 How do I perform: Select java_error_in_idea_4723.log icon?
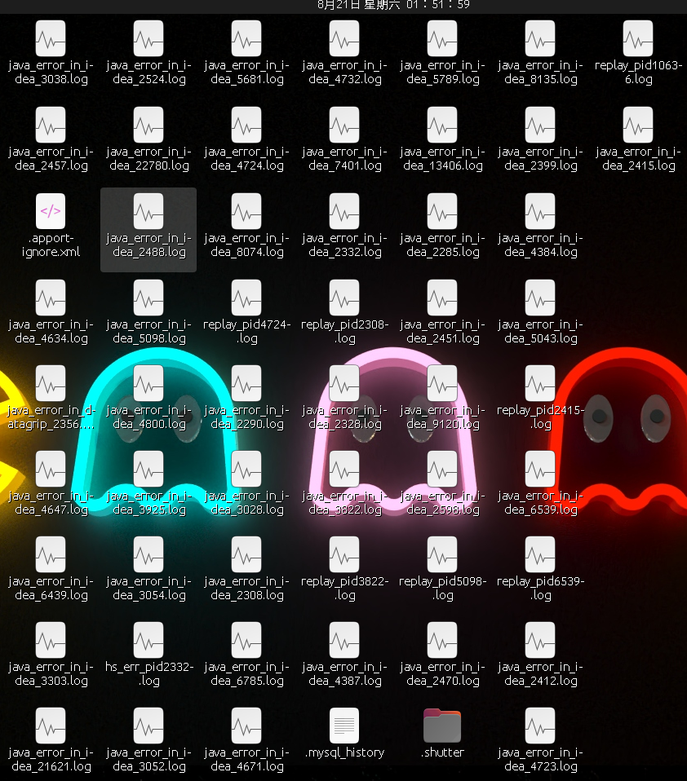click(x=540, y=726)
